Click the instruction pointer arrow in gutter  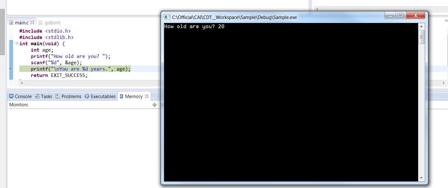click(x=10, y=69)
